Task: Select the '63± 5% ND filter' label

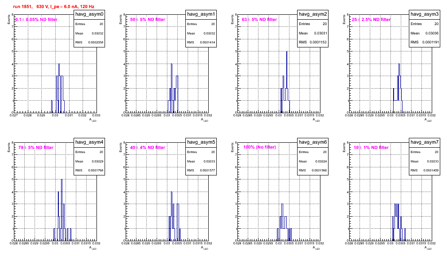Action: tap(259, 20)
